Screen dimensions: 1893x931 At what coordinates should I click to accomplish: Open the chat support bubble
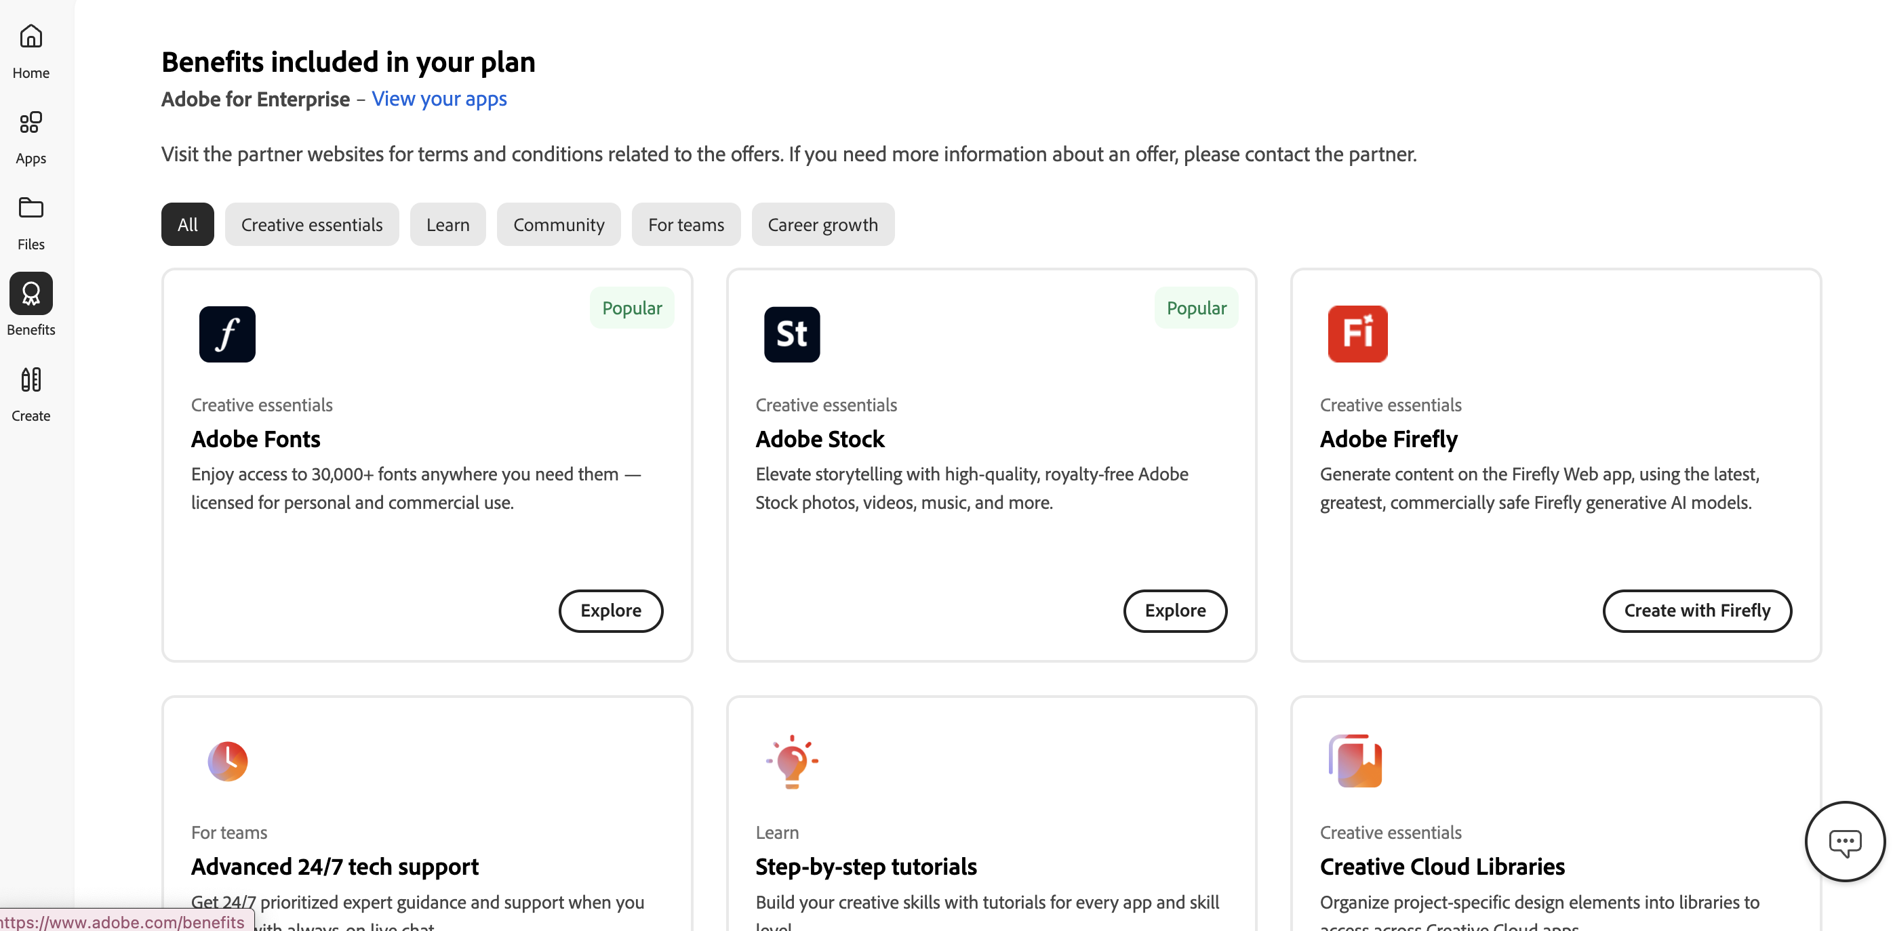tap(1844, 842)
